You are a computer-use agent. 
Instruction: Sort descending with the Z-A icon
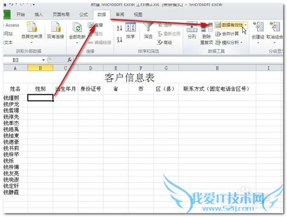click(119, 40)
